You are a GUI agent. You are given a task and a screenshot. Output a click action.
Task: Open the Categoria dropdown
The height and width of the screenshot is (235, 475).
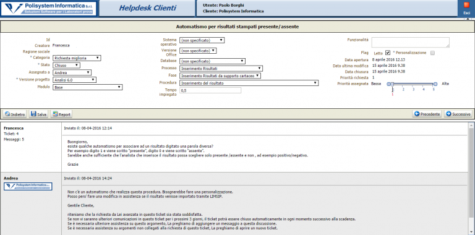(x=77, y=58)
